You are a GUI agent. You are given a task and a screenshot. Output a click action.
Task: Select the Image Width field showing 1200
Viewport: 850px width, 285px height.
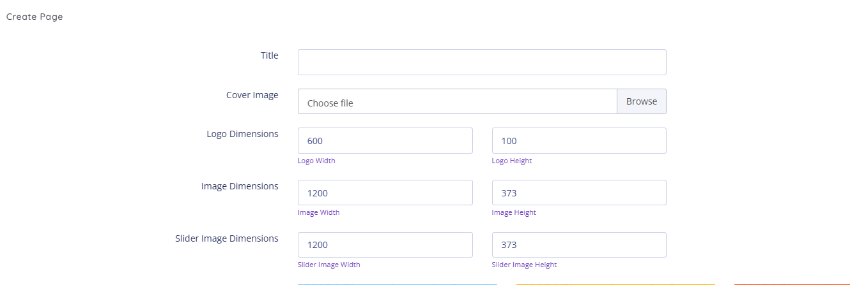point(385,193)
